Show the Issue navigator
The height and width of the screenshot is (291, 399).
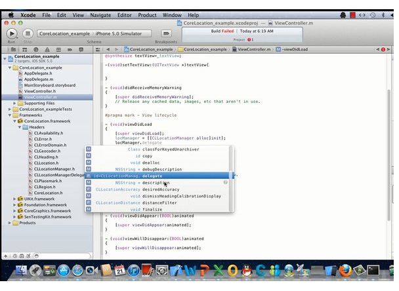(x=47, y=50)
